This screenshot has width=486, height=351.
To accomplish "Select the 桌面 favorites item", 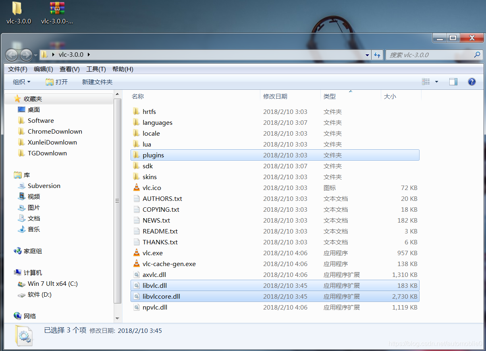I will tap(34, 109).
